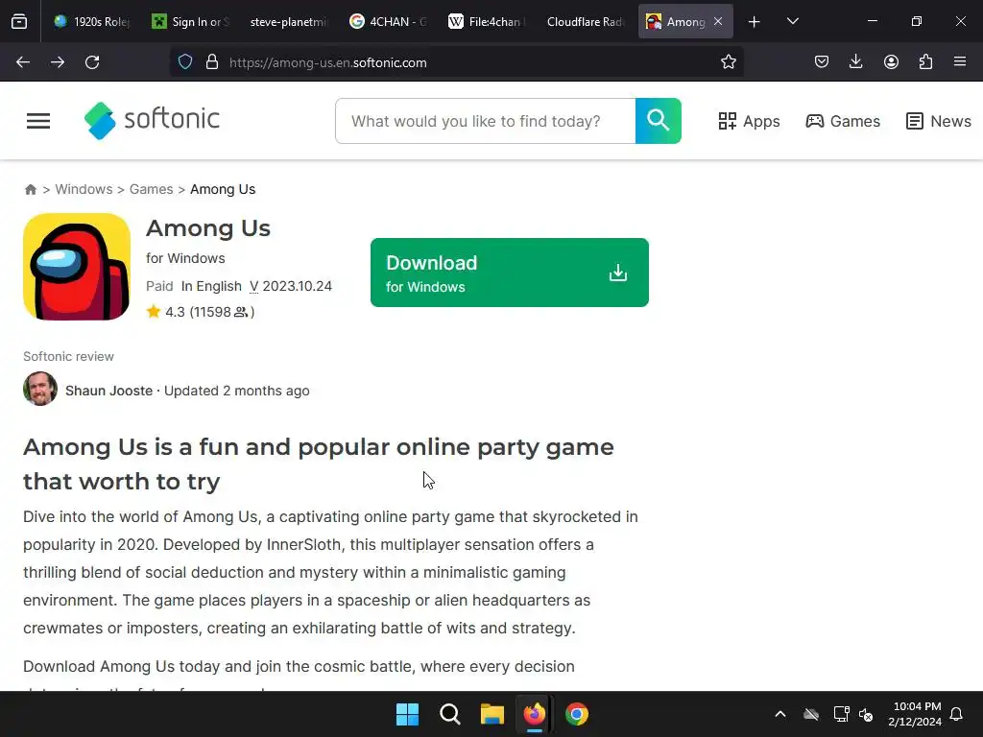Image resolution: width=983 pixels, height=737 pixels.
Task: Open the Windows Start menu
Action: pyautogui.click(x=407, y=714)
